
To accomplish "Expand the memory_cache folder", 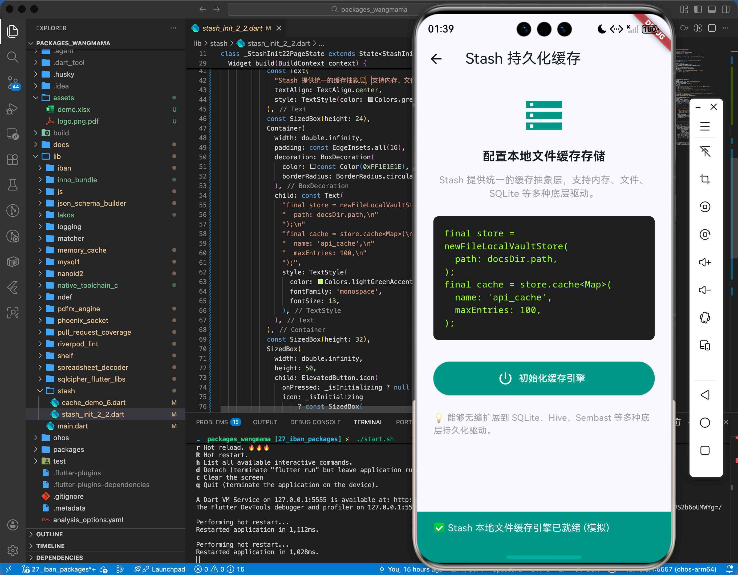I will [40, 250].
